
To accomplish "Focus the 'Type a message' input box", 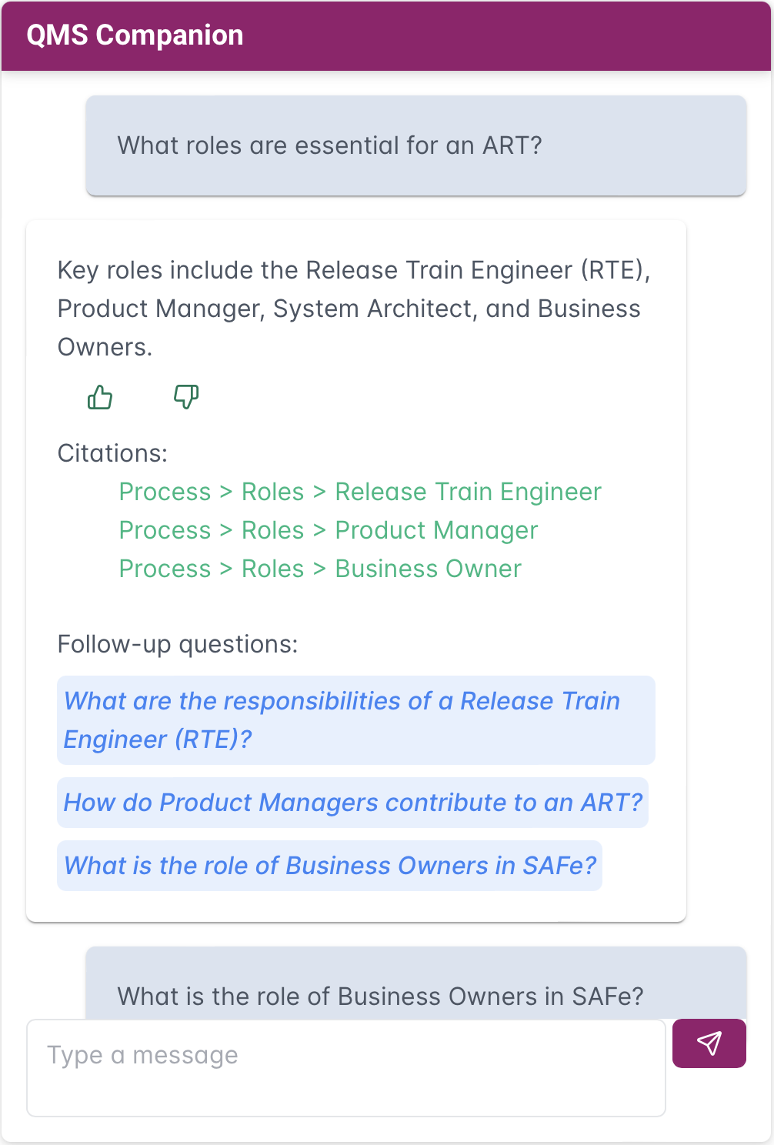I will [x=346, y=1068].
